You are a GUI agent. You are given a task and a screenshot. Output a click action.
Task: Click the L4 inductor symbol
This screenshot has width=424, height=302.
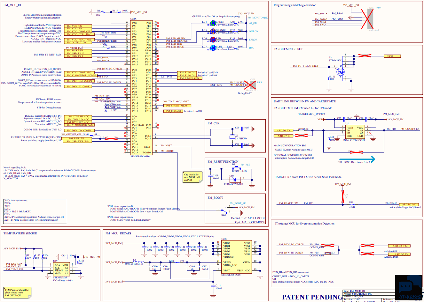pos(138,262)
